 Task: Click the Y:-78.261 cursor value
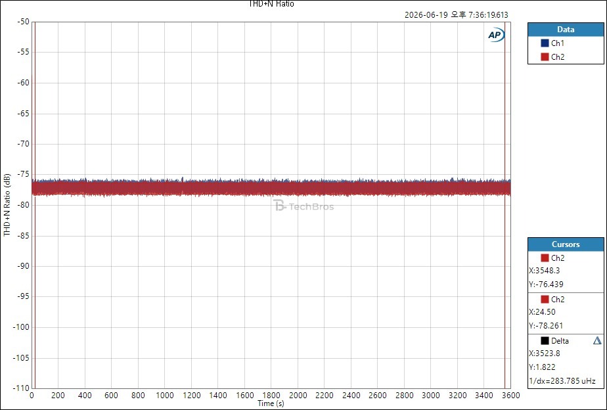(x=546, y=326)
